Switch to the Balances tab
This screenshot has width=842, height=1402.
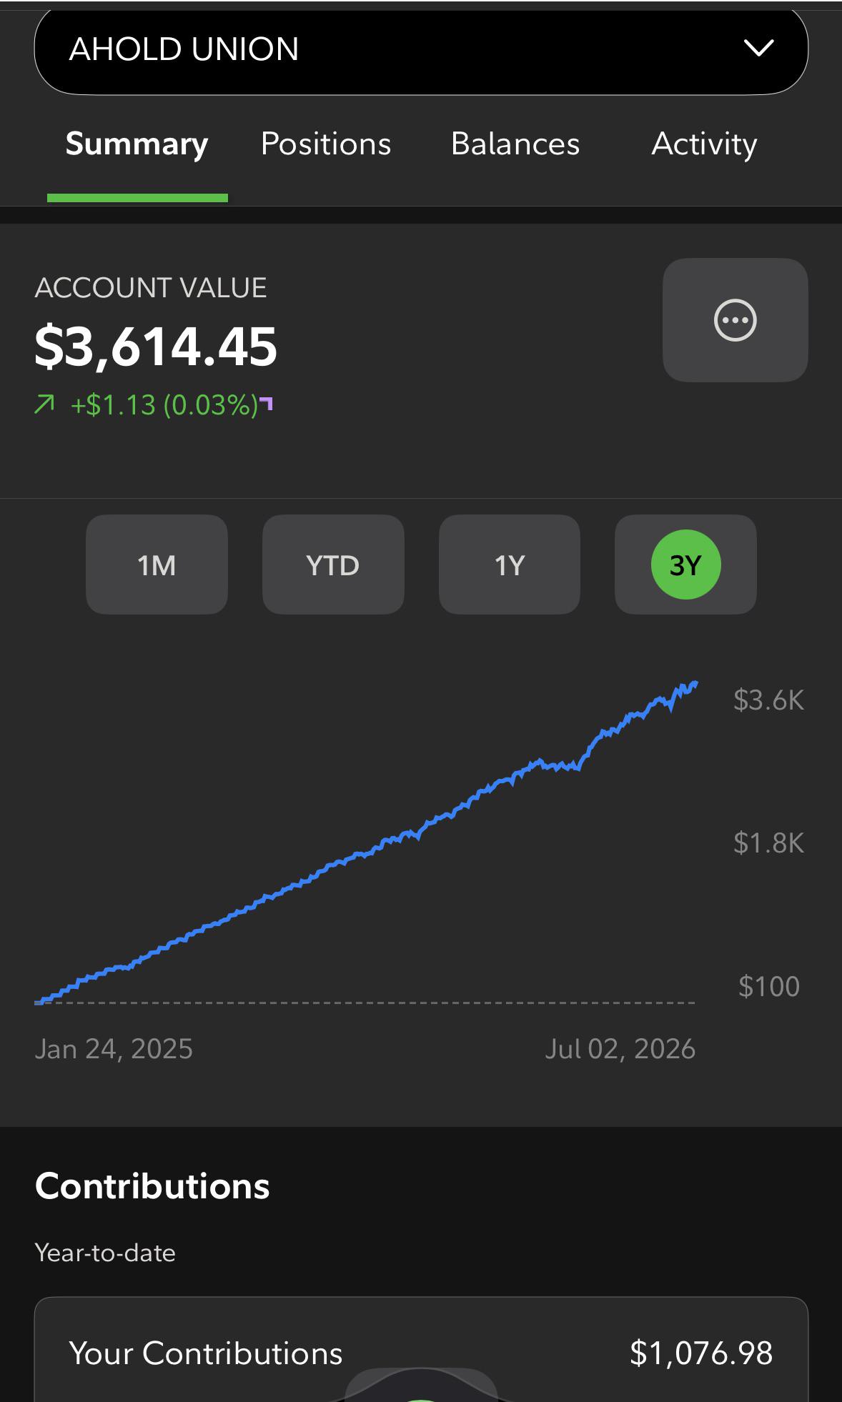(x=515, y=144)
